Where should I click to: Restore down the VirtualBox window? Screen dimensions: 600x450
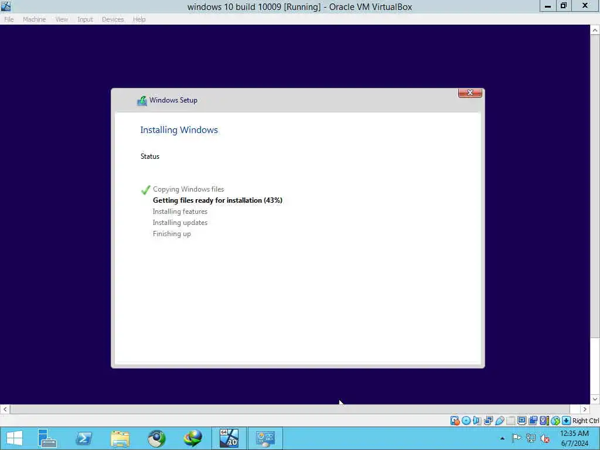click(563, 6)
